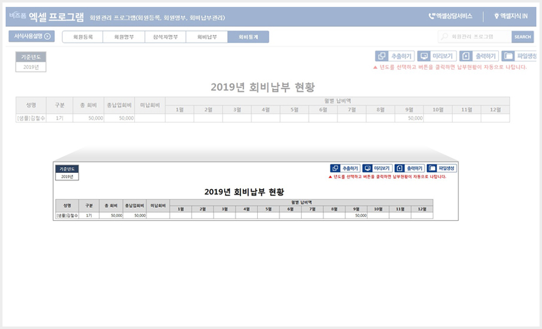This screenshot has height=329, width=542.
Task: Select the 50,000 cell under upper 총납입회비
Action: click(x=119, y=118)
